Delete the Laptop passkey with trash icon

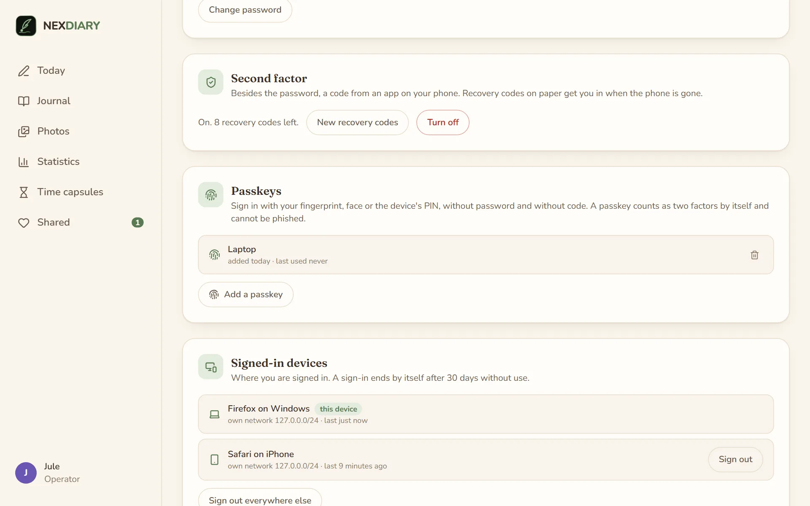[755, 255]
